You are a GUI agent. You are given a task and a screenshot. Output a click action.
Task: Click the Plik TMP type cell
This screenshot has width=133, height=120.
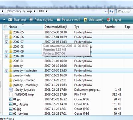click(x=80, y=94)
